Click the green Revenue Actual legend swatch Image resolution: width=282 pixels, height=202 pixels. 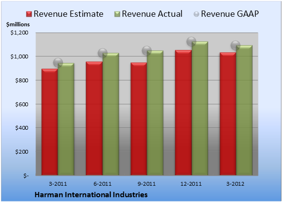(117, 14)
